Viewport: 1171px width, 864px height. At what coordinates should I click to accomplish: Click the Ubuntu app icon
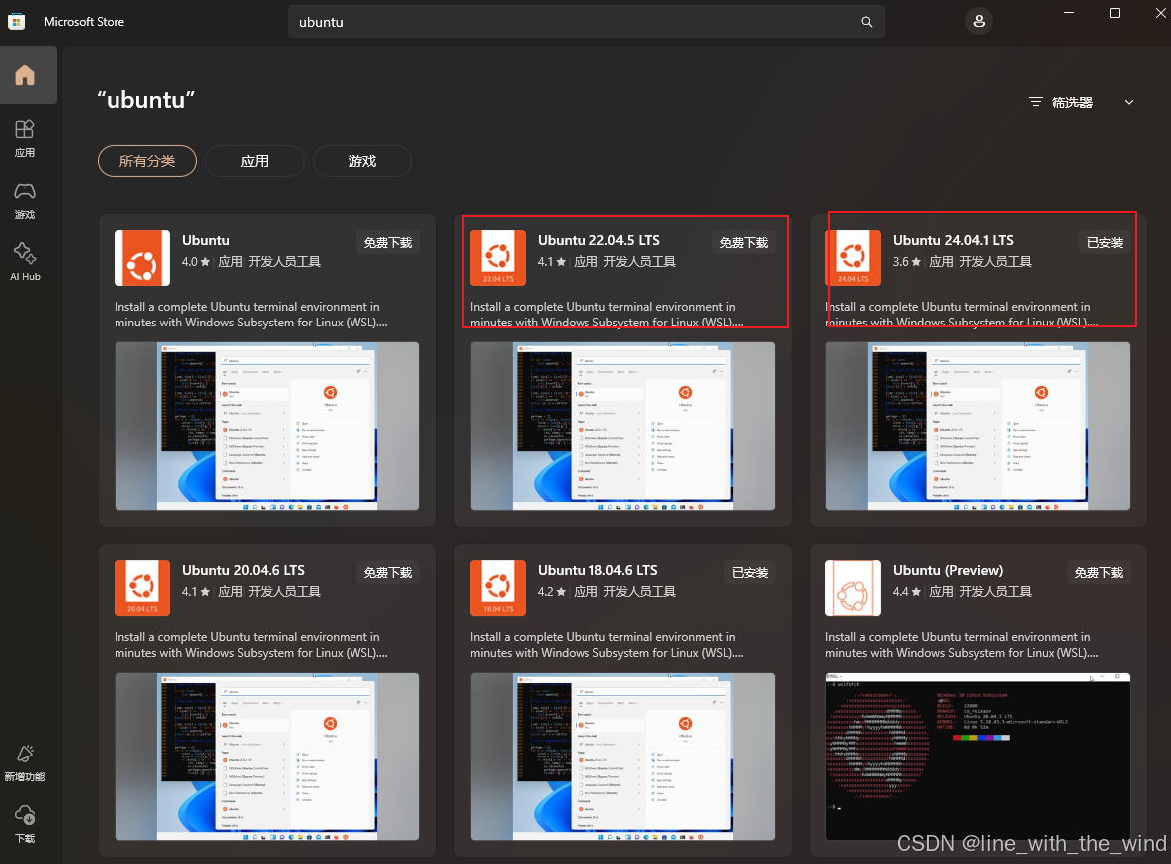141,258
